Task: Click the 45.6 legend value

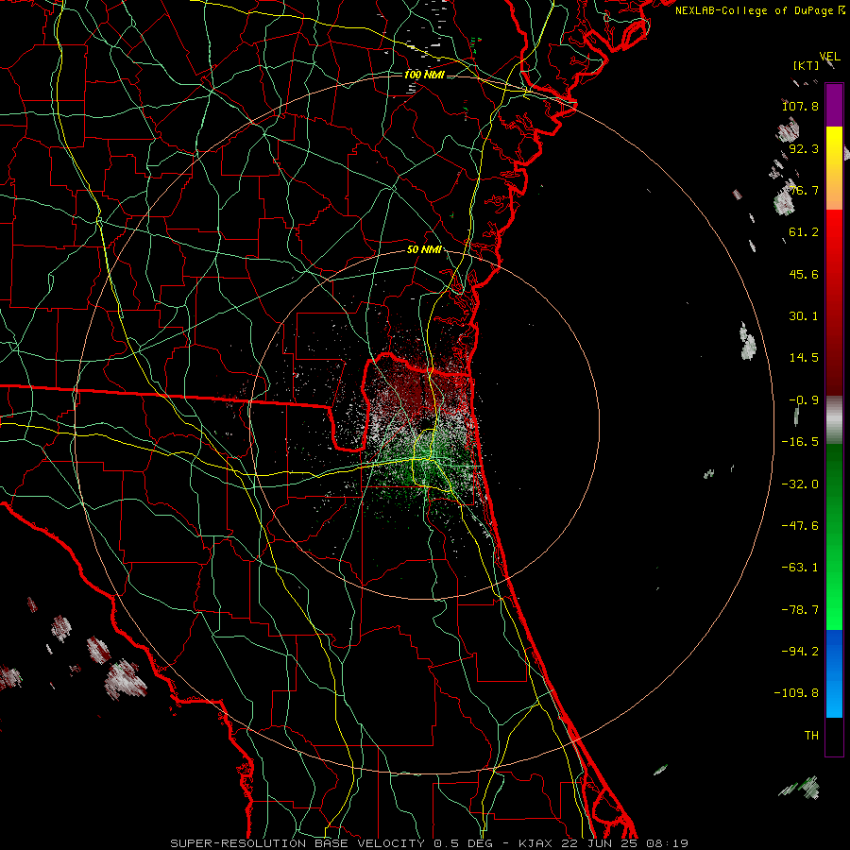Action: coord(804,274)
